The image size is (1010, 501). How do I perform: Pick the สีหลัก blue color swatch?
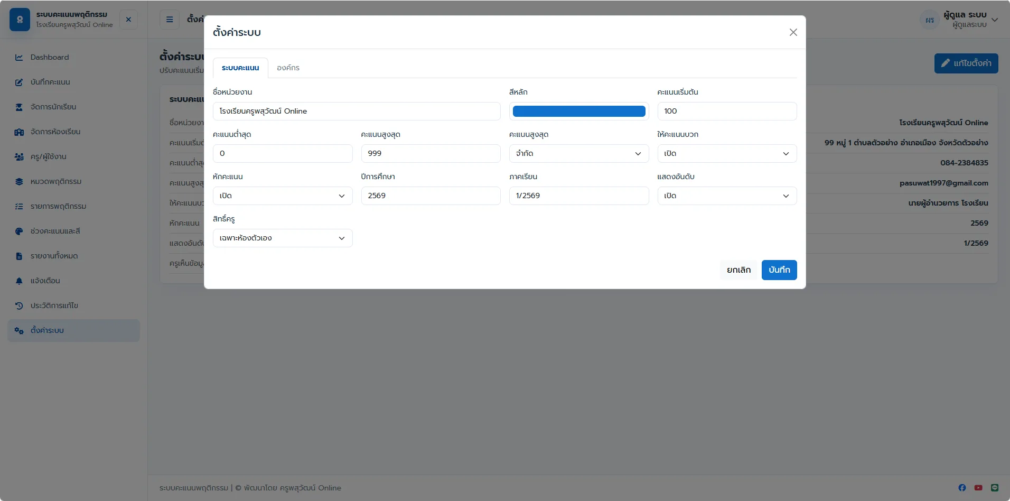pos(579,111)
